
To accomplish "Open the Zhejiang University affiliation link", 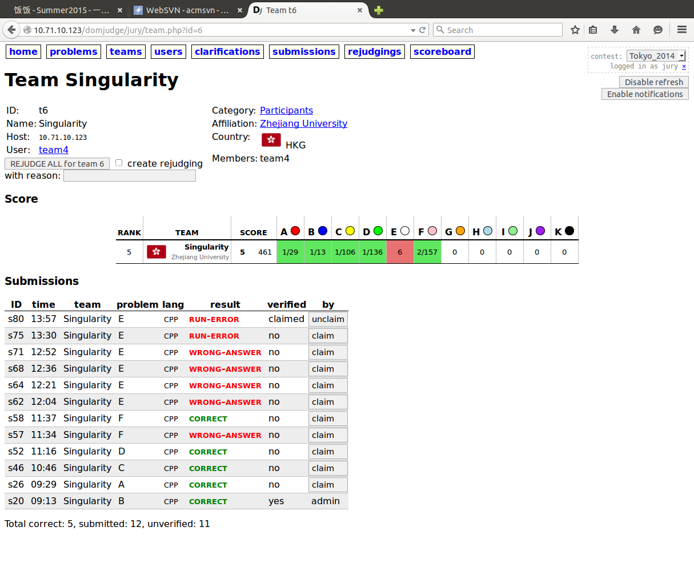I will pyautogui.click(x=303, y=123).
